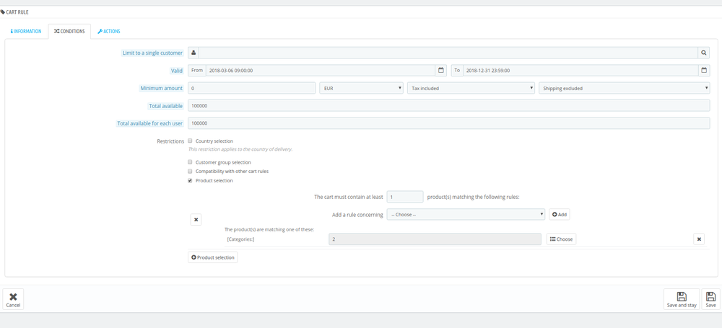Click the [Categories:] rule label
The width and height of the screenshot is (722, 328).
(241, 239)
